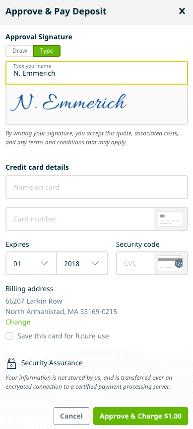Click the Save this card label text
This screenshot has height=429, width=193.
coord(63,336)
